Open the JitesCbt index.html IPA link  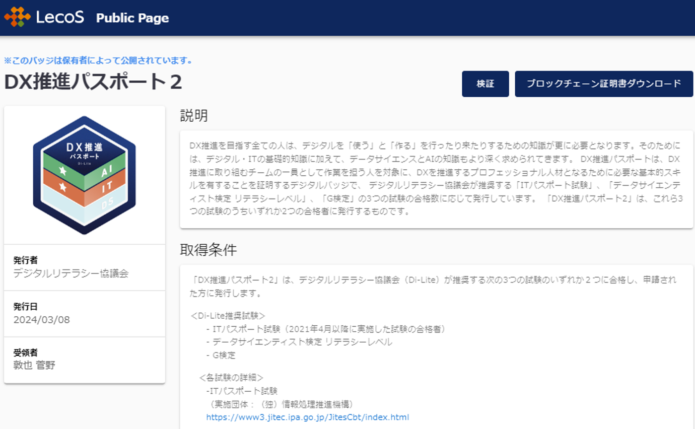click(x=307, y=417)
